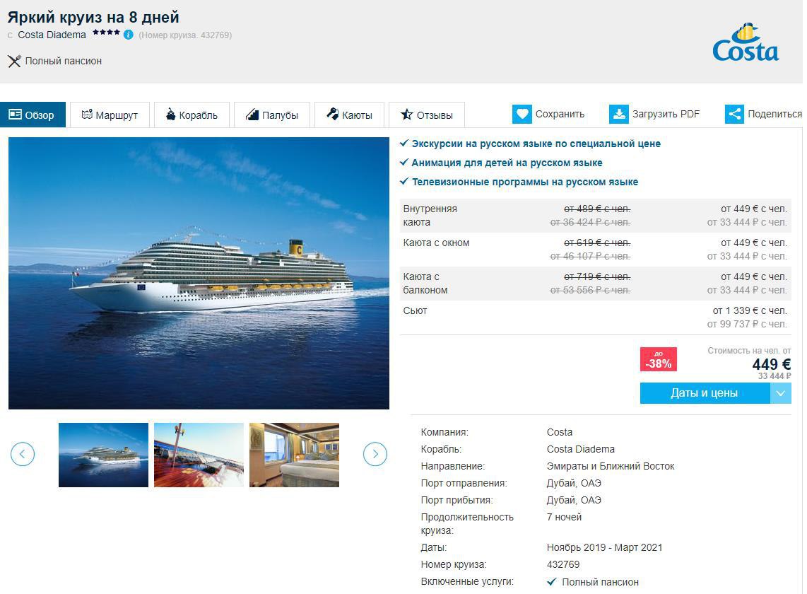Click the Полный пансион label under the title

(64, 62)
